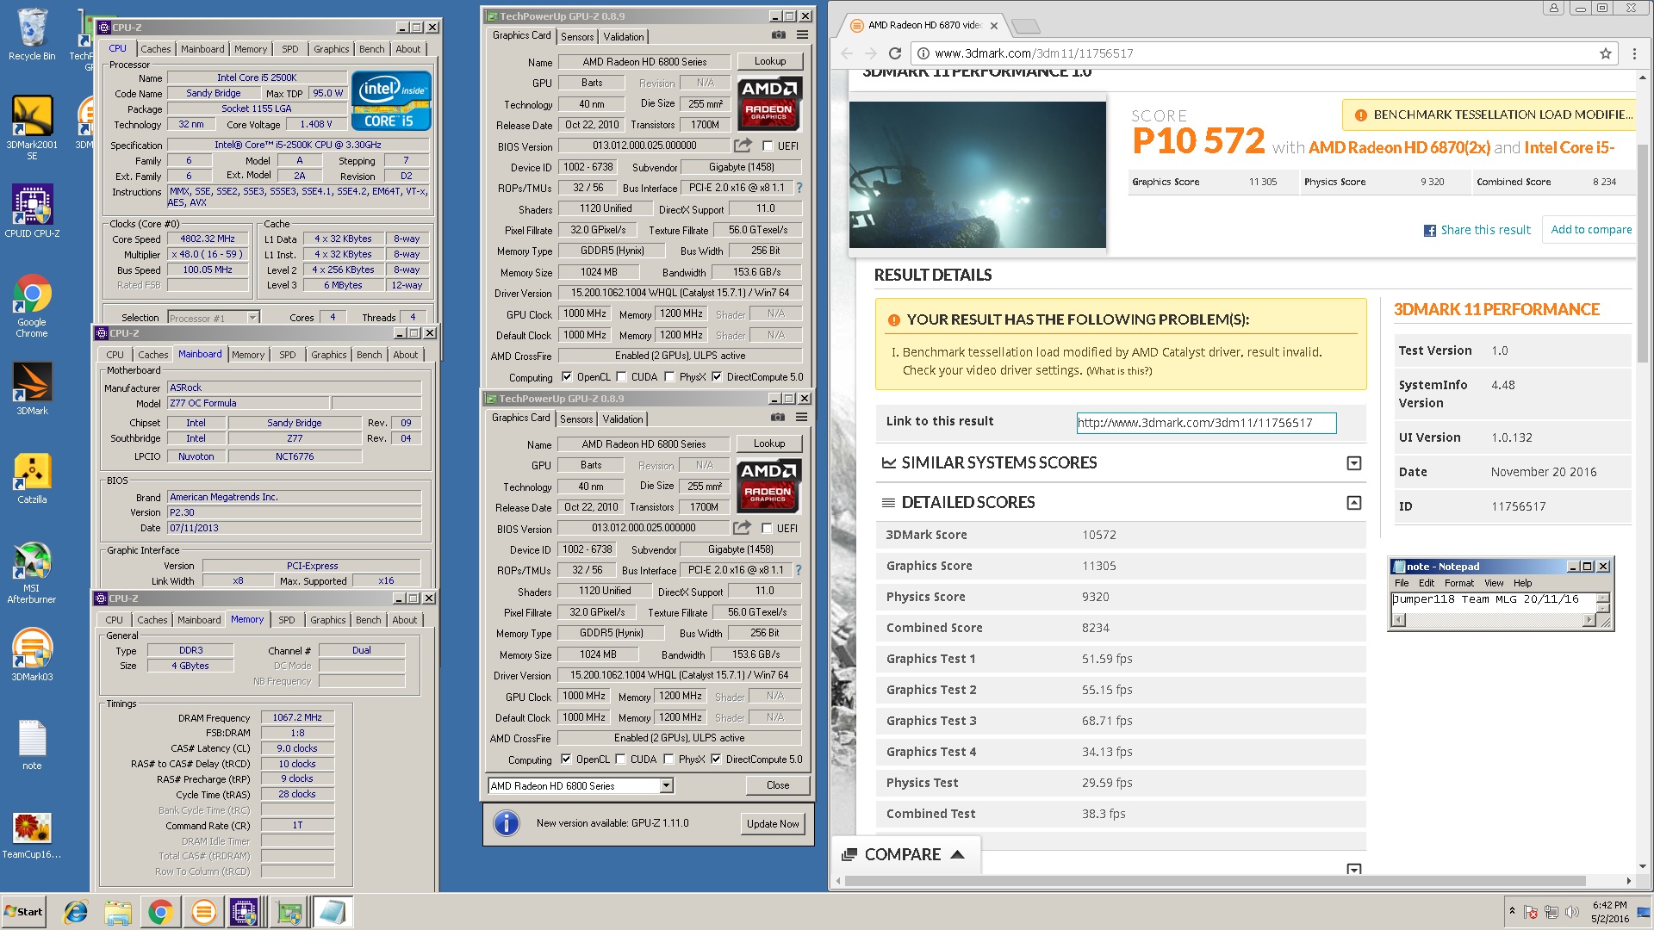This screenshot has height=930, width=1654.
Task: Switch to Mainboard tab in top CPU-Z
Action: click(x=202, y=49)
